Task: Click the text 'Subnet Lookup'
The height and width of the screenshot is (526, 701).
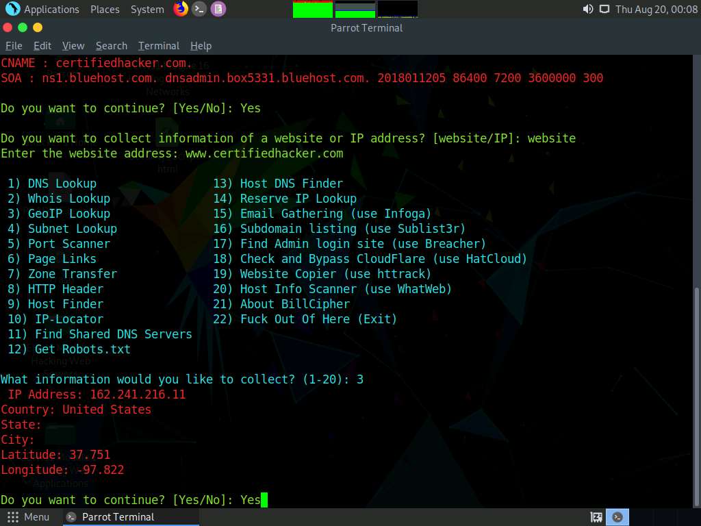Action: (73, 229)
